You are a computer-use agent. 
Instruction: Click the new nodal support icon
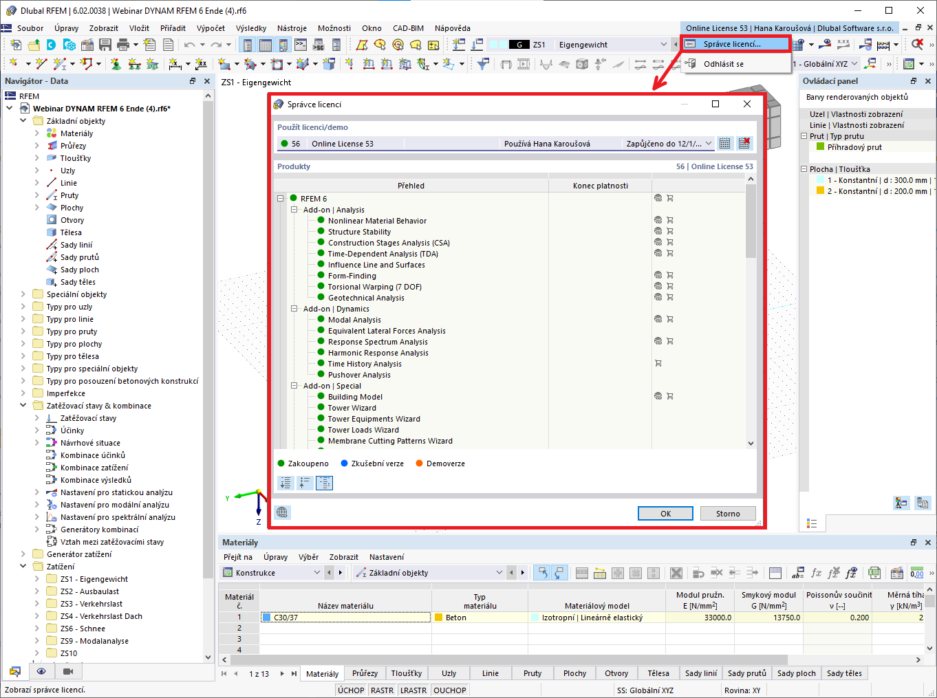[116, 64]
